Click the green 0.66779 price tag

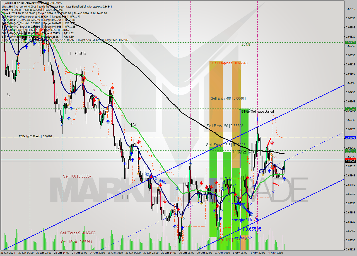click(x=350, y=42)
